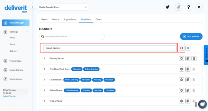
Task: Click Menulog tag on Crust Option
Action: tap(97, 80)
